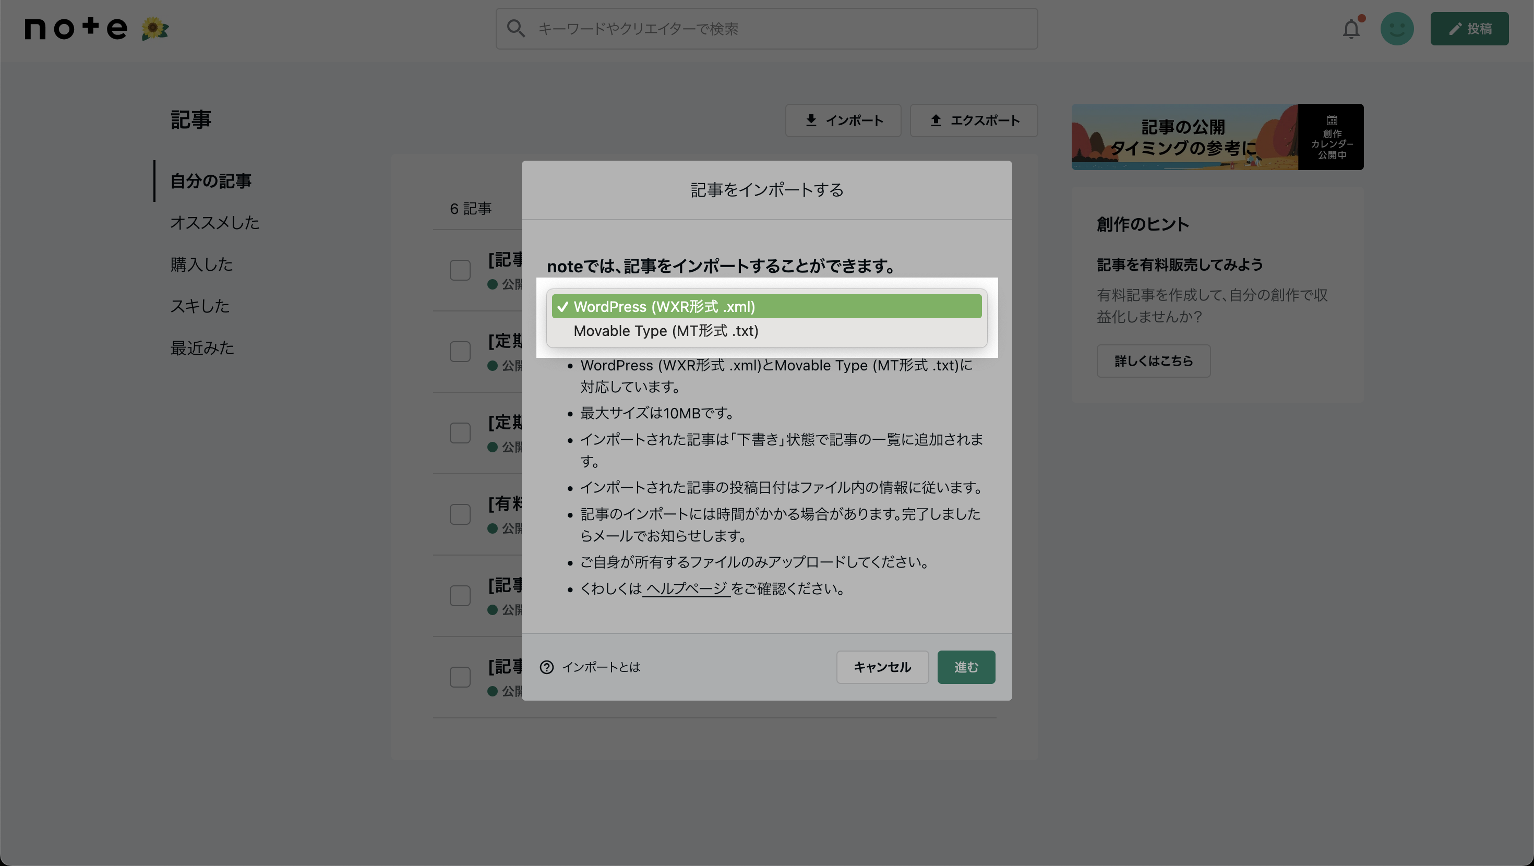Choose WordPress (WXR形式 .xml) option

click(x=766, y=306)
